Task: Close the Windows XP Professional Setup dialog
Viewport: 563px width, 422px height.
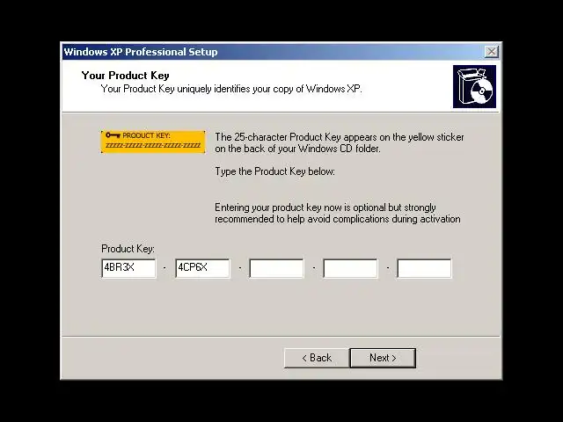Action: click(x=491, y=52)
